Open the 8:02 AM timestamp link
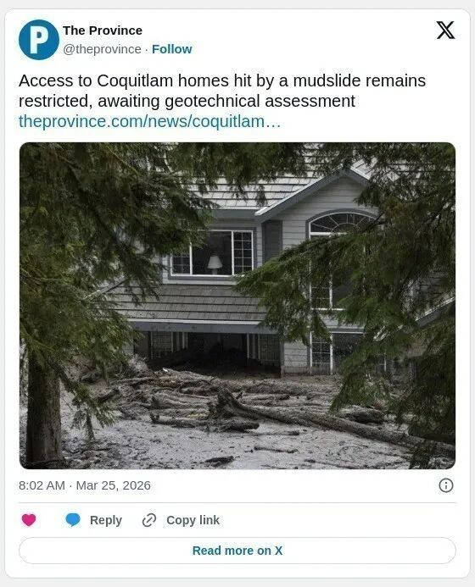The width and height of the screenshot is (475, 587). tap(42, 485)
